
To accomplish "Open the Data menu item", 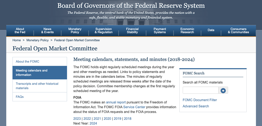I will 211,30.
